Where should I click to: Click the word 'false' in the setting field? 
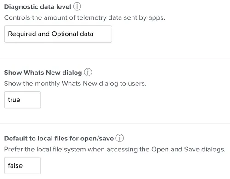click(15, 166)
